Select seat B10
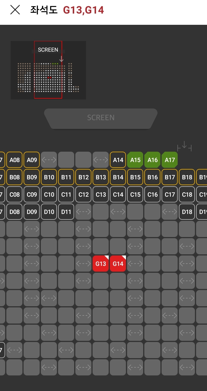207x391 pixels. click(49, 177)
